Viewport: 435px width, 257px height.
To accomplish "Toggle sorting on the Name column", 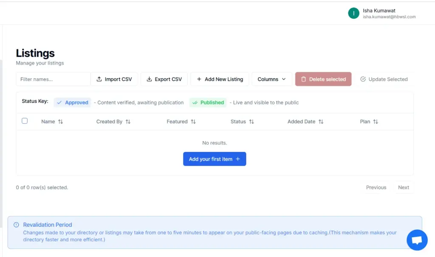I will pos(61,121).
